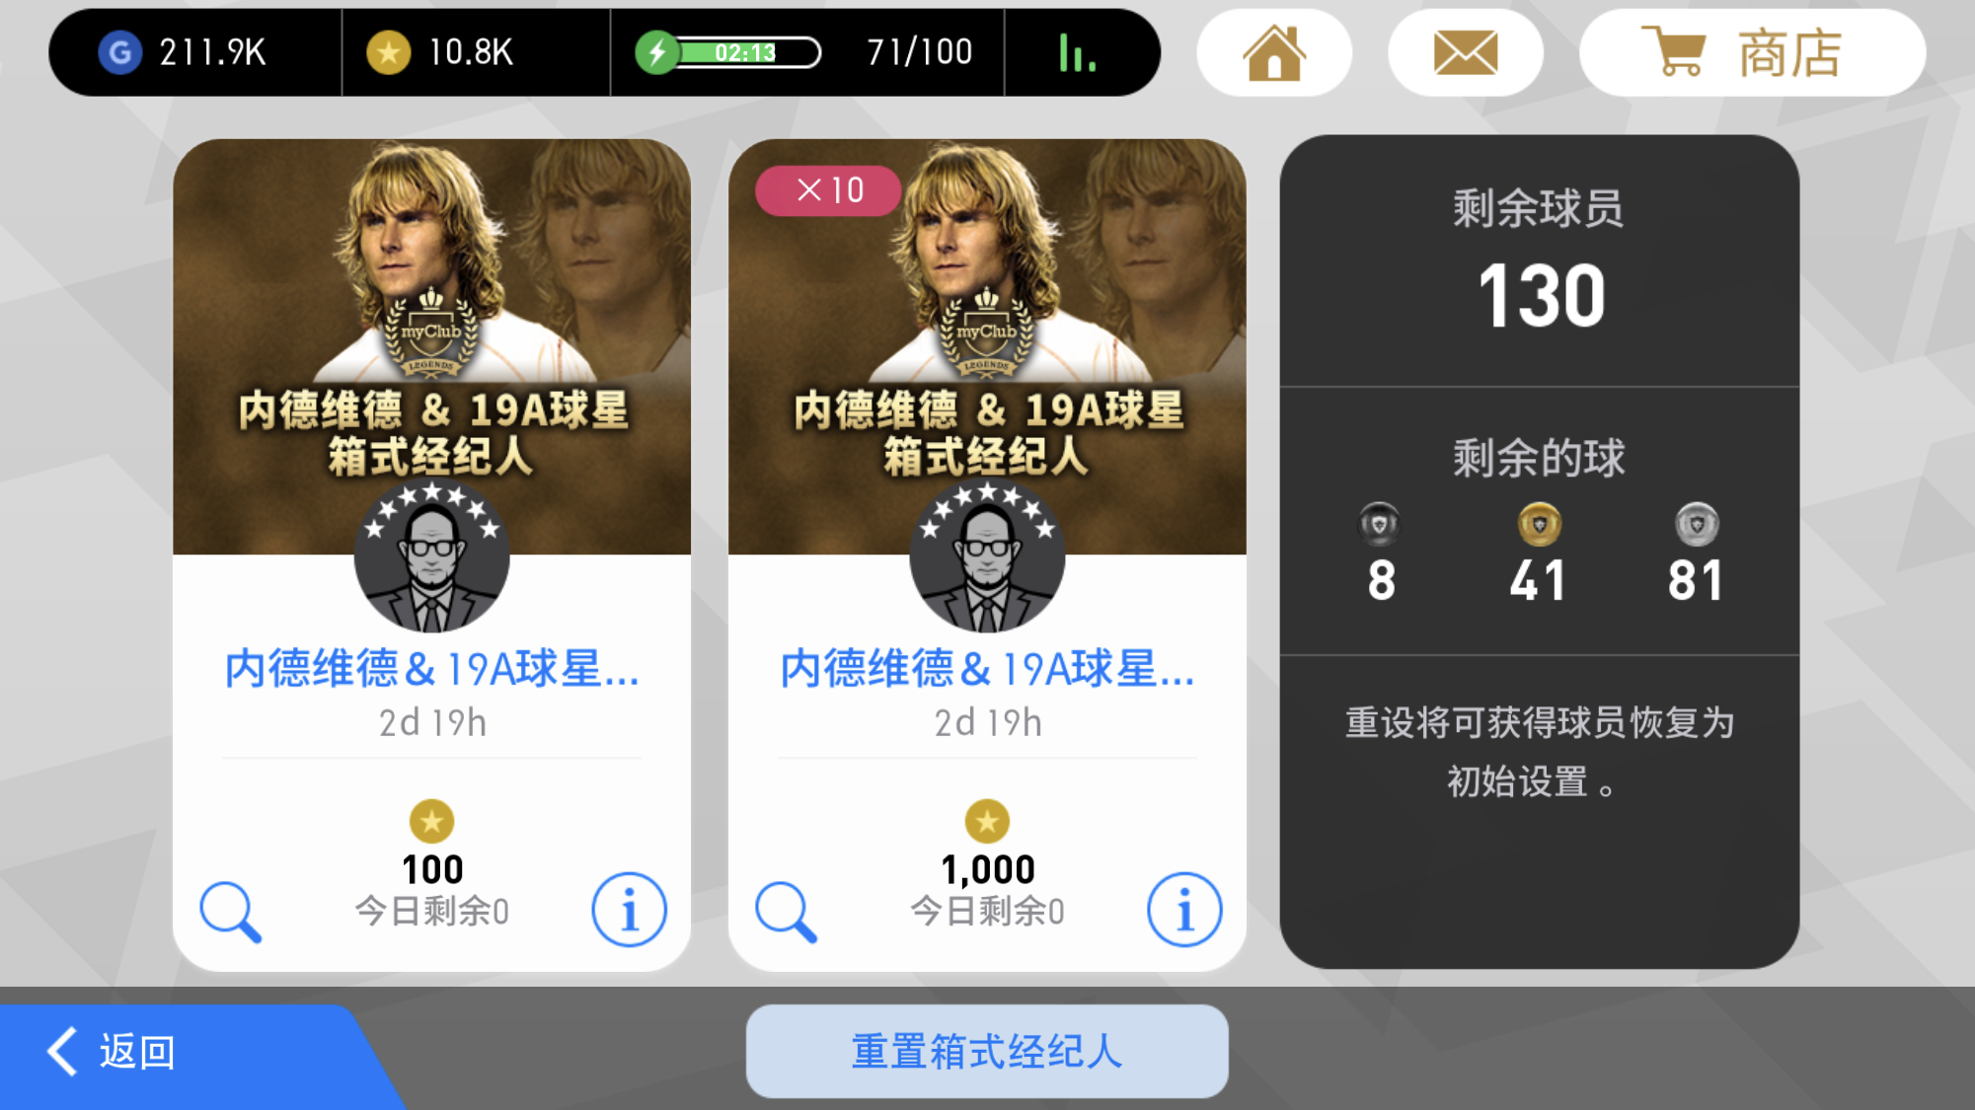This screenshot has width=1975, height=1110.
Task: Open the mailbox envelope icon
Action: click(1465, 52)
